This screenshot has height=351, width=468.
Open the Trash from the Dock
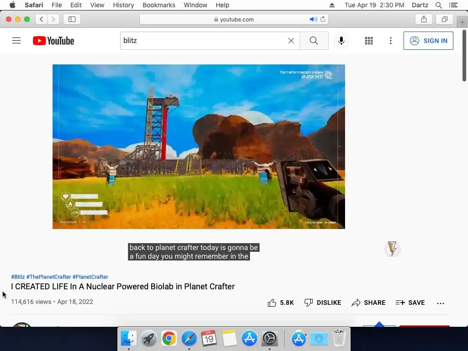tap(339, 338)
